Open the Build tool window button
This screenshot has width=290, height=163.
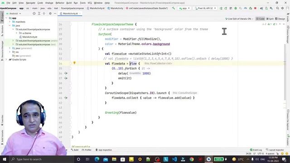click(x=75, y=150)
